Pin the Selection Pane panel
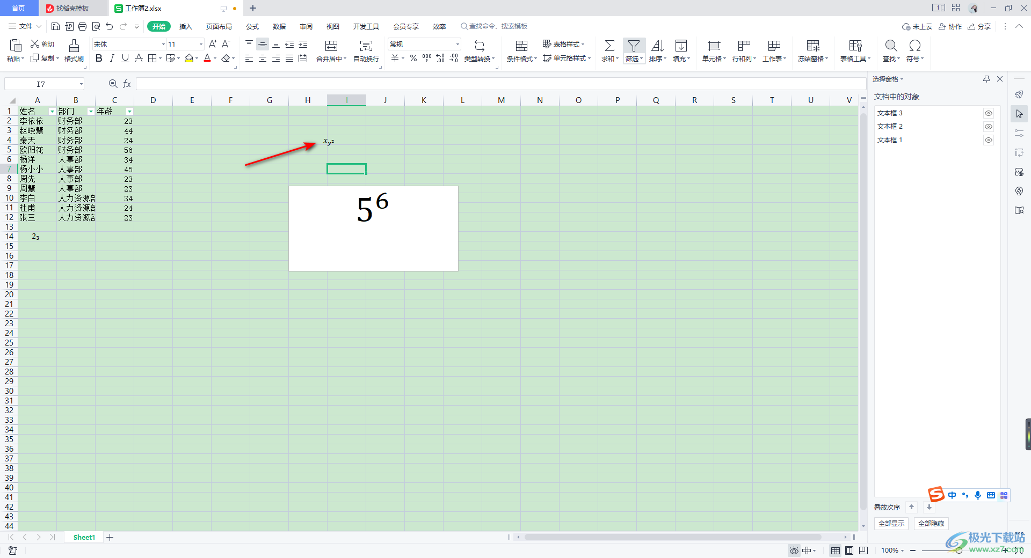This screenshot has height=558, width=1031. [x=986, y=79]
